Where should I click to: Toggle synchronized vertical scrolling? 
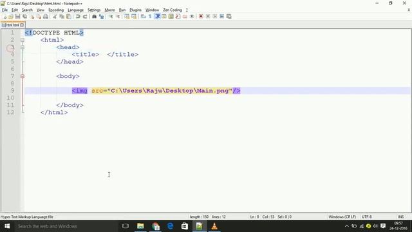pos(127,16)
